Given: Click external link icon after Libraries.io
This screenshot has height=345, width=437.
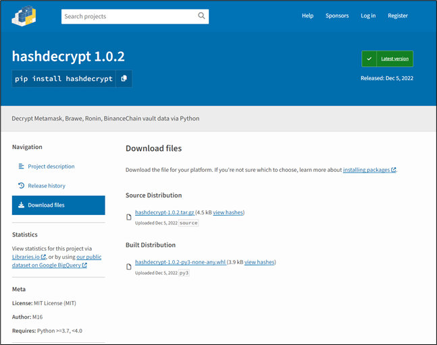Looking at the screenshot, I should pyautogui.click(x=43, y=257).
